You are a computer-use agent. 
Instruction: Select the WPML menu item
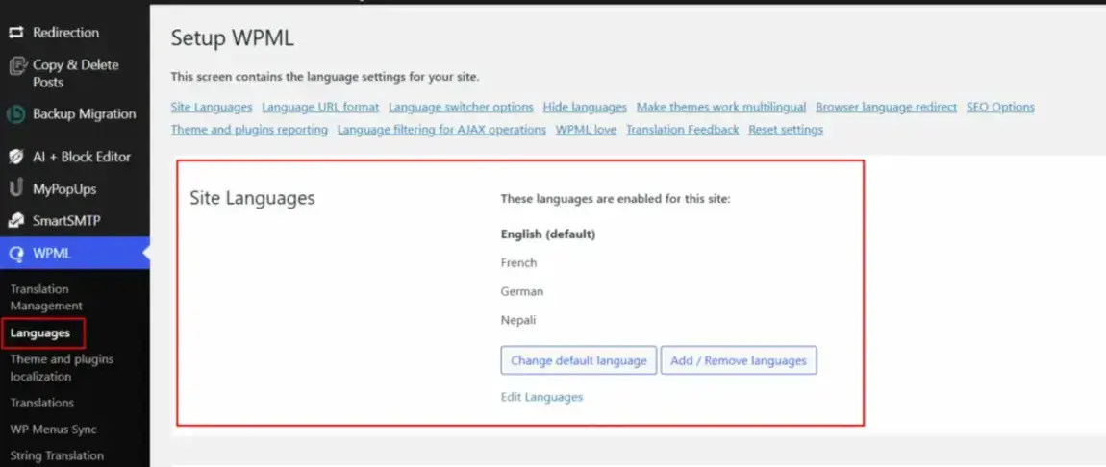point(75,254)
